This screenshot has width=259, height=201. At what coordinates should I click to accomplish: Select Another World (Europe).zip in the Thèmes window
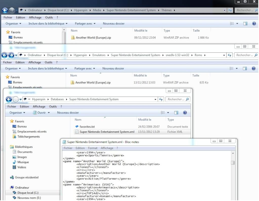[93, 38]
